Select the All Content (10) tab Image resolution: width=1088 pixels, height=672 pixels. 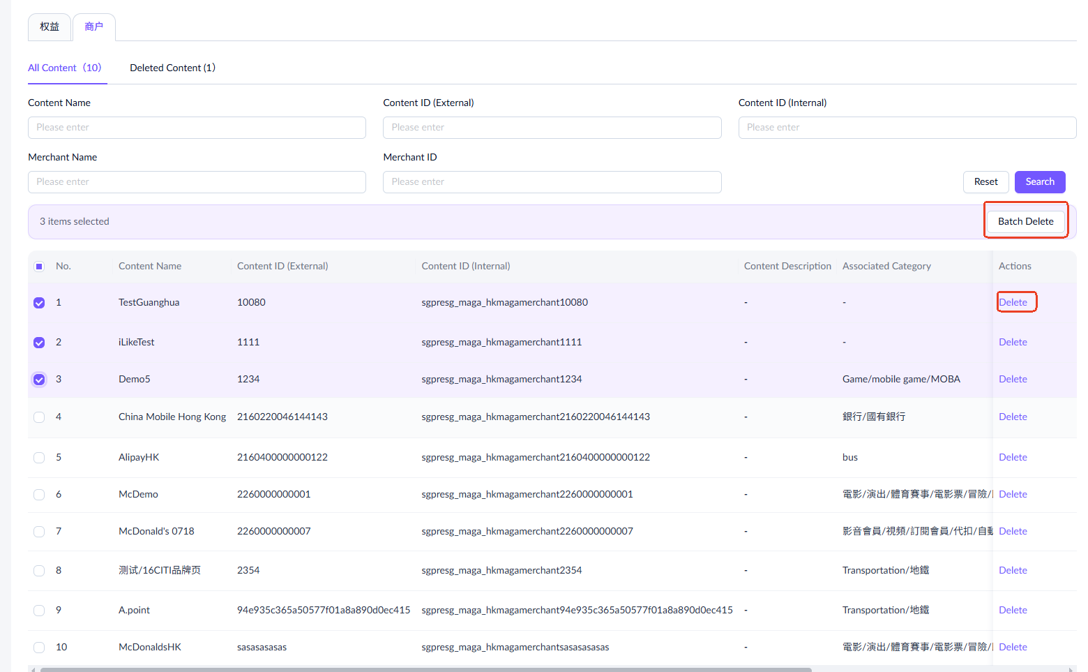(x=65, y=68)
